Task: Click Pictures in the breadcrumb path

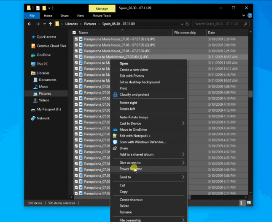Action: 90,24
